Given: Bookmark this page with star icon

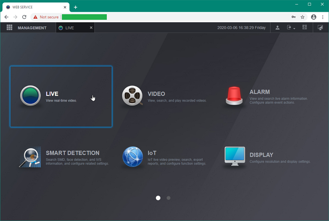Looking at the screenshot, I should 303,17.
